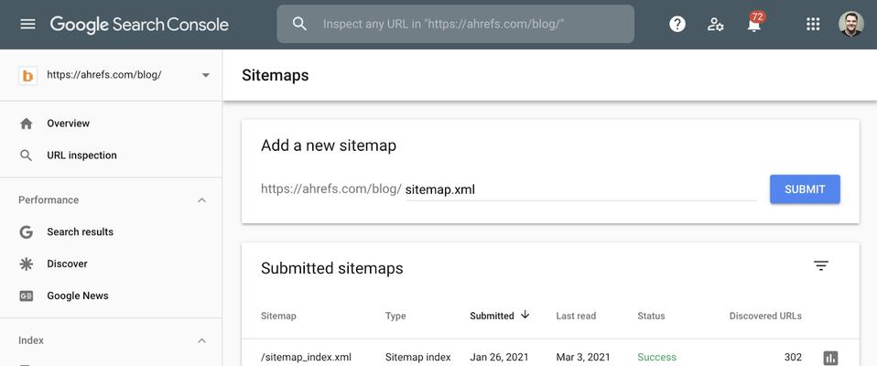Sort by Submitted column header

click(x=500, y=316)
